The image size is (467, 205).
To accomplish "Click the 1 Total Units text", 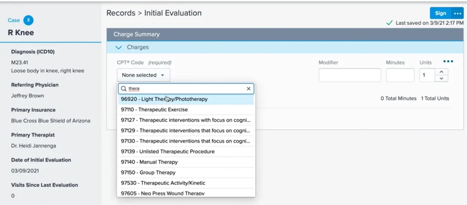I will pyautogui.click(x=435, y=98).
